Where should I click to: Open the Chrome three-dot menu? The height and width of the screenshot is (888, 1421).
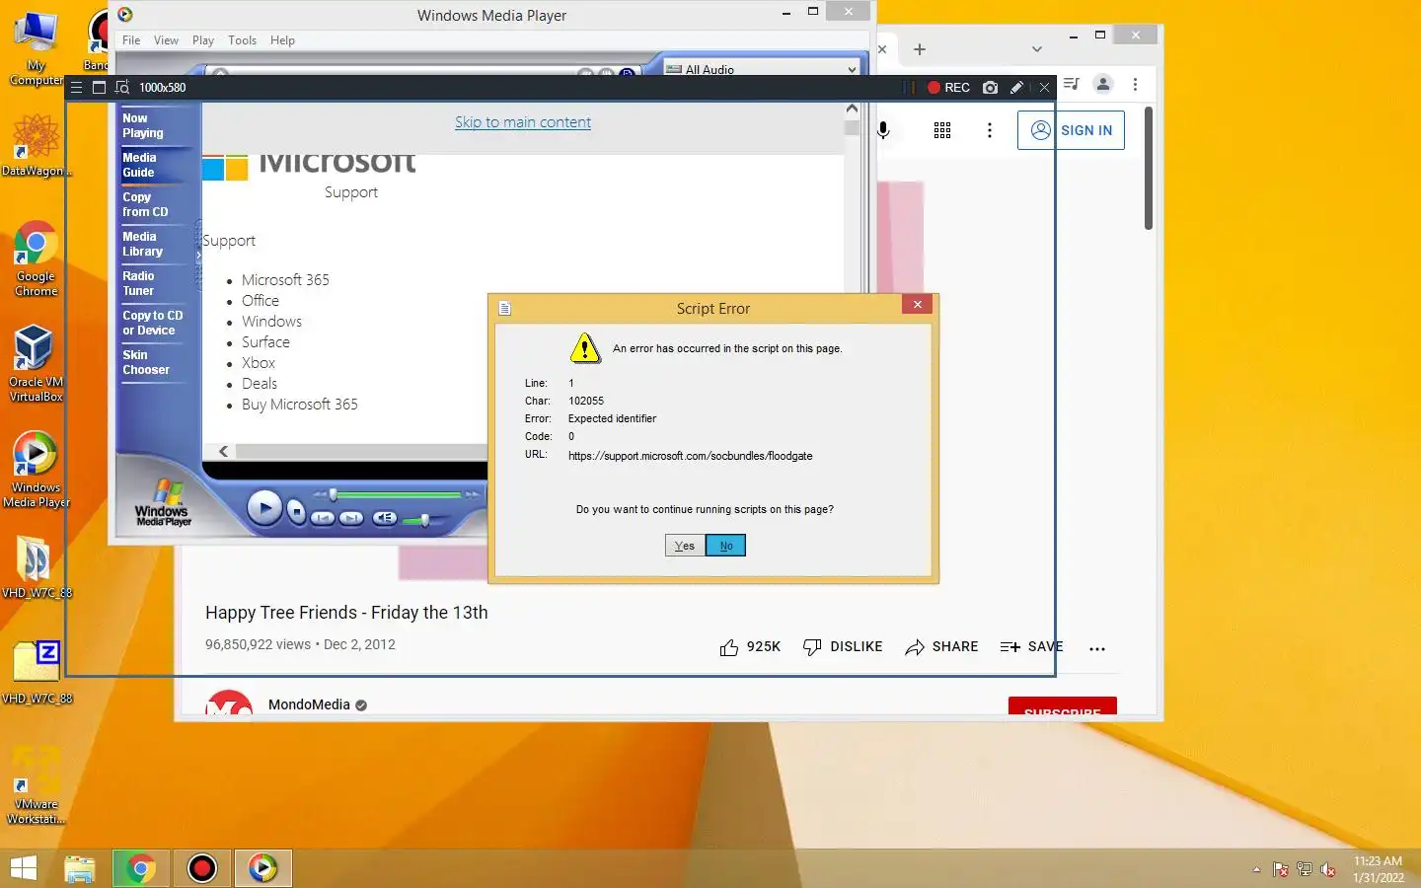pos(1135,85)
